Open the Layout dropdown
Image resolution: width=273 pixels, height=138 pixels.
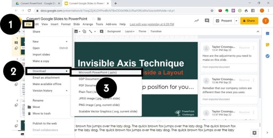(130, 31)
